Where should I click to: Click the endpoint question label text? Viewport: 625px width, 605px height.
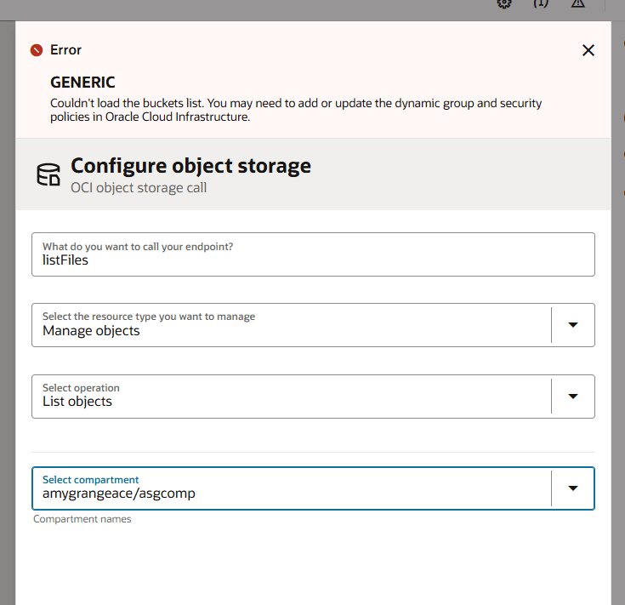pos(138,247)
